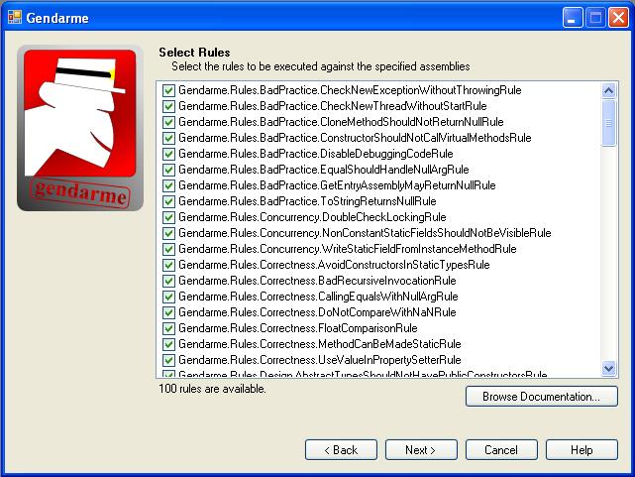This screenshot has height=477, width=635.
Task: Uncheck the BadRecursiveInvocationRule checkbox
Action: pyautogui.click(x=168, y=281)
